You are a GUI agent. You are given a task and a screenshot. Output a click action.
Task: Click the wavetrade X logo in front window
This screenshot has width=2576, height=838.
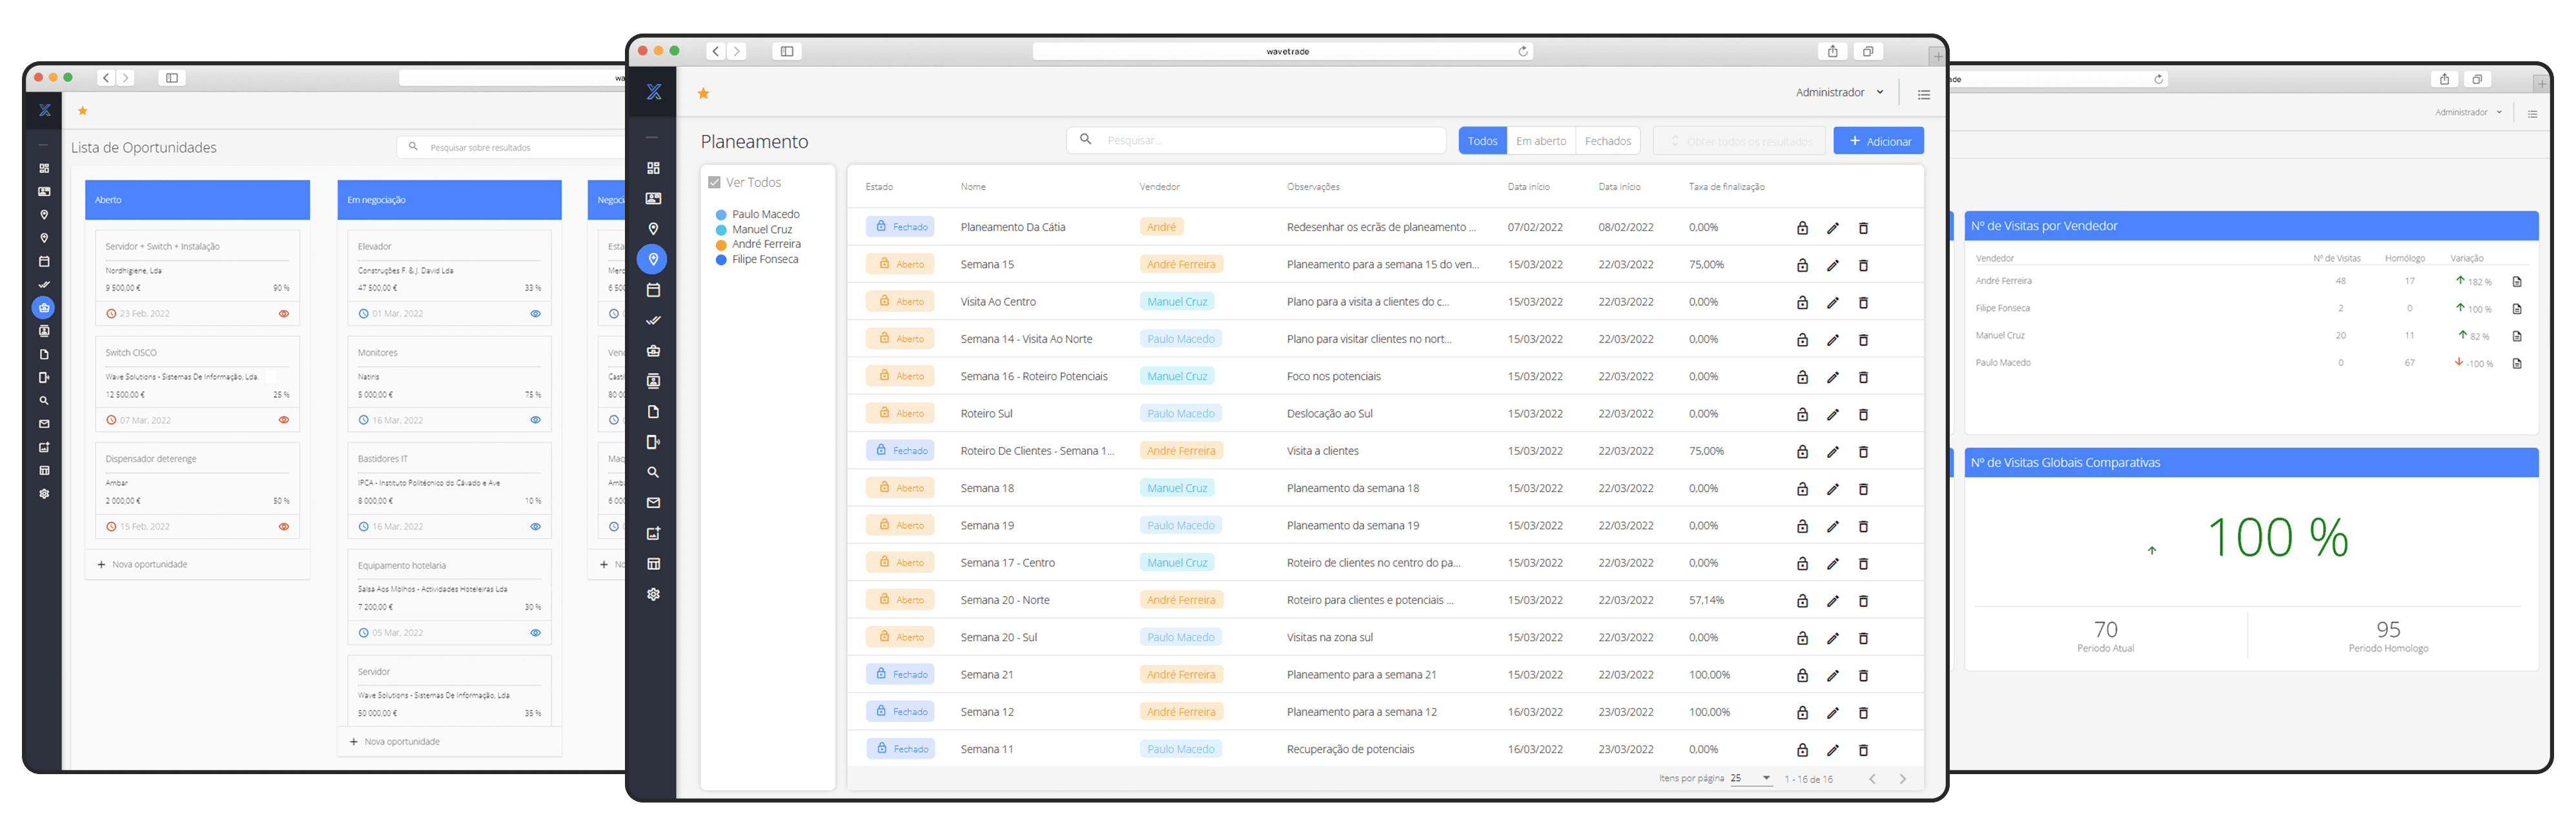coord(654,92)
